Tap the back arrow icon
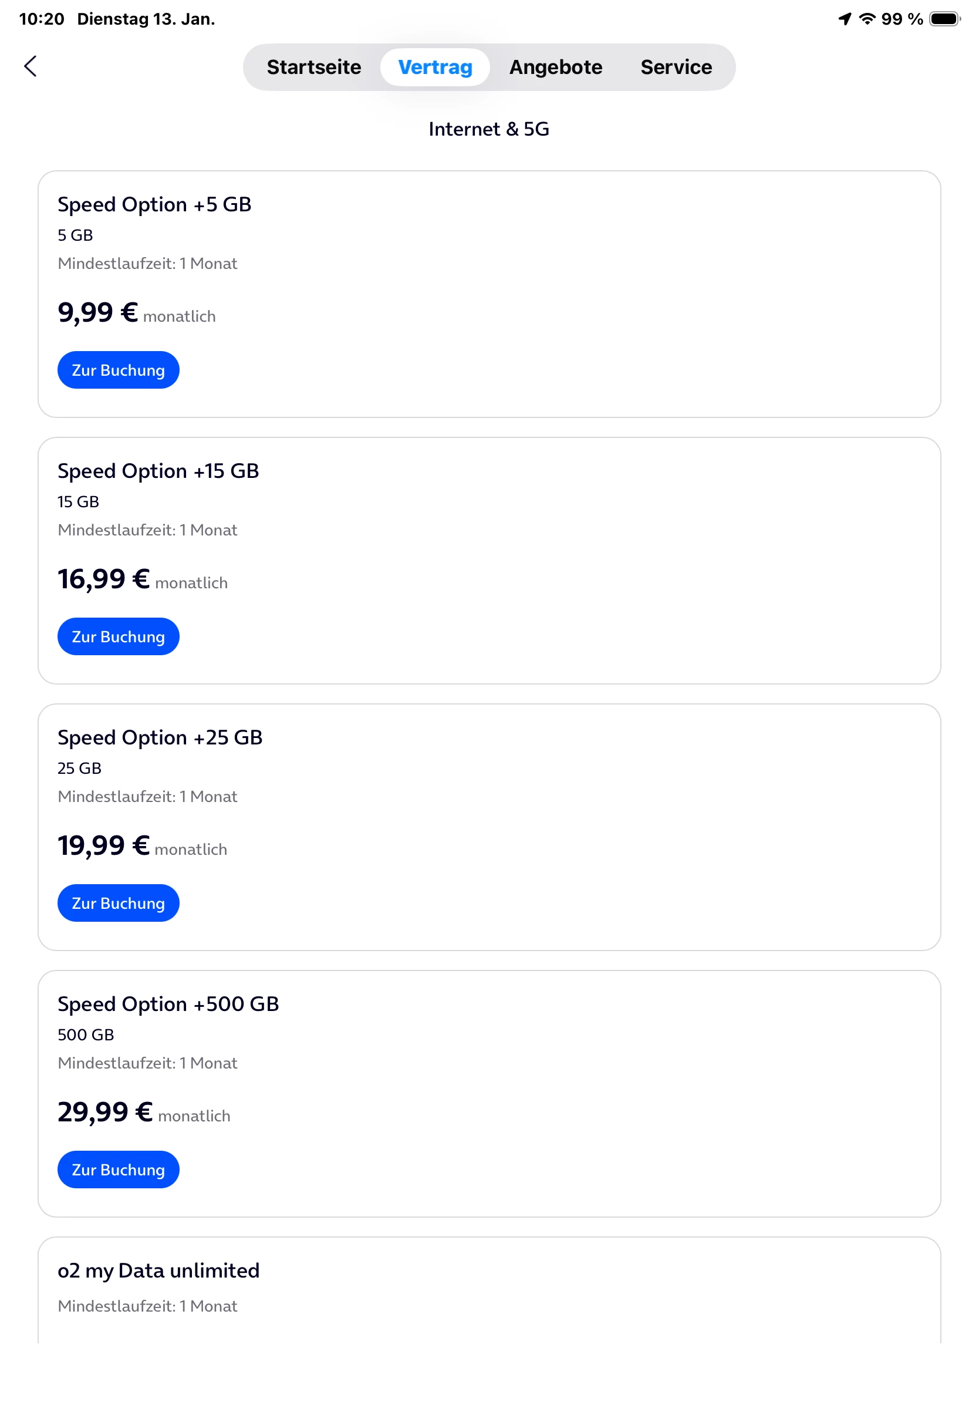The height and width of the screenshot is (1402, 979). pos(31,66)
